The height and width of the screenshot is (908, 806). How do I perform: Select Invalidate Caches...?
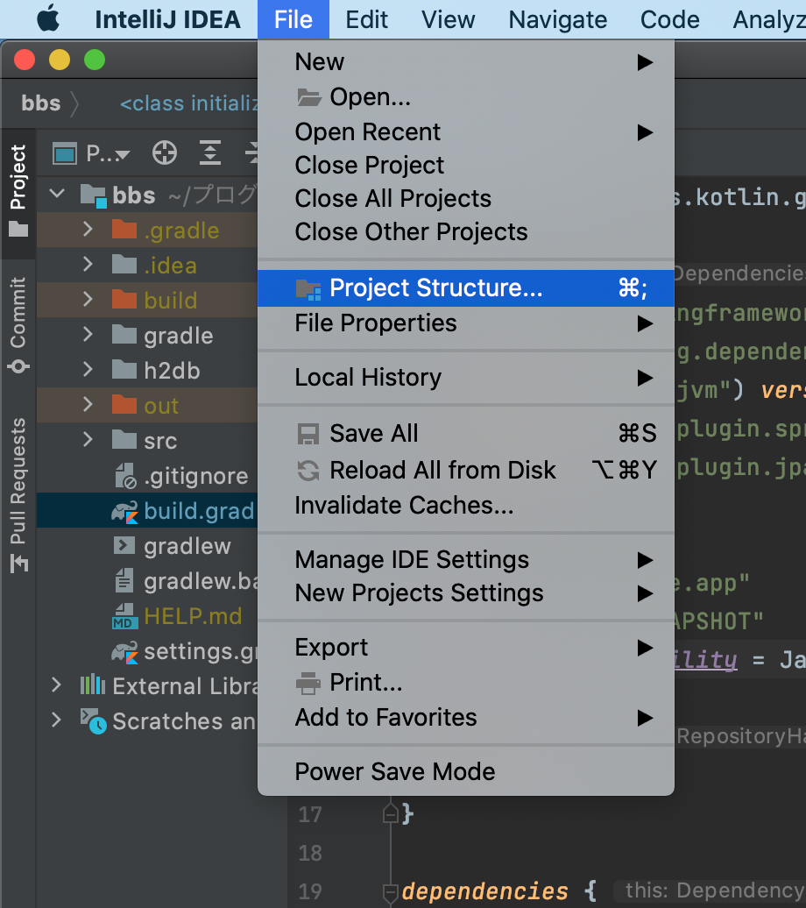466,506
